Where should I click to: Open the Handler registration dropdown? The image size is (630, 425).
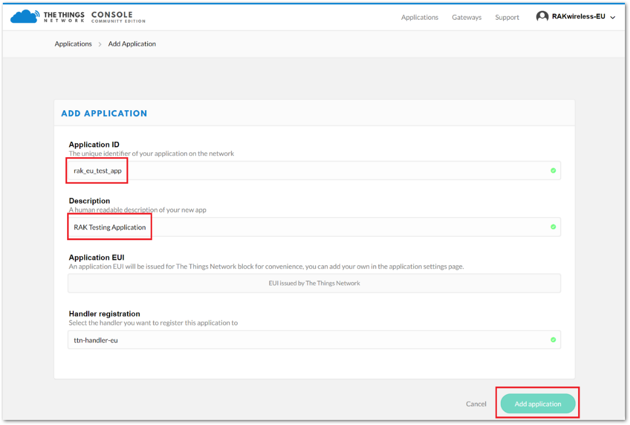(314, 340)
